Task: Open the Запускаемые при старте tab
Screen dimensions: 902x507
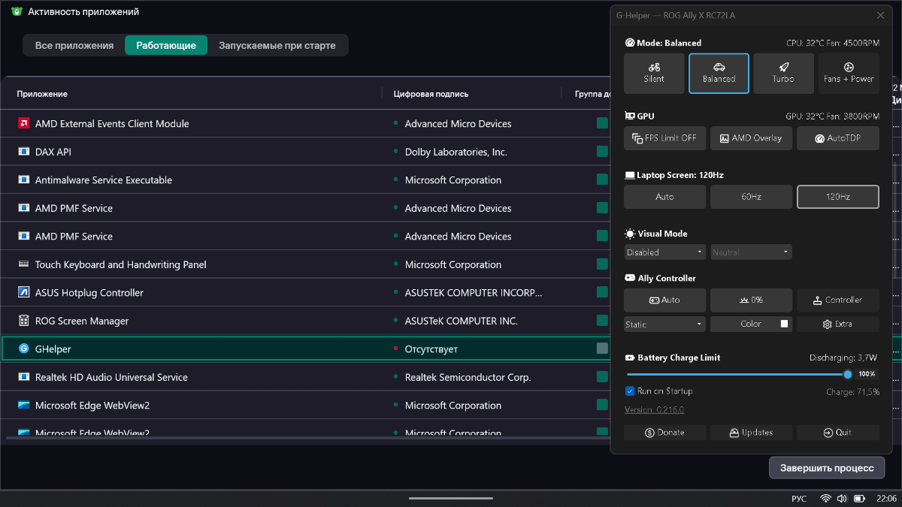Action: tap(277, 46)
